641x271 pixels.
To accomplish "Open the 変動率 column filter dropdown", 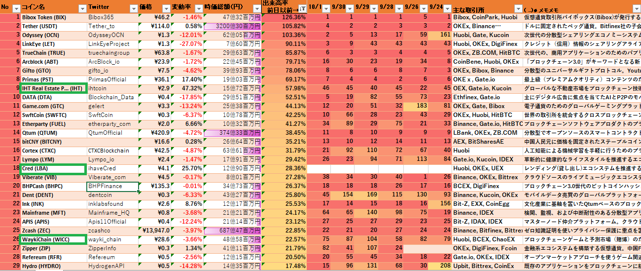I will click(x=198, y=8).
